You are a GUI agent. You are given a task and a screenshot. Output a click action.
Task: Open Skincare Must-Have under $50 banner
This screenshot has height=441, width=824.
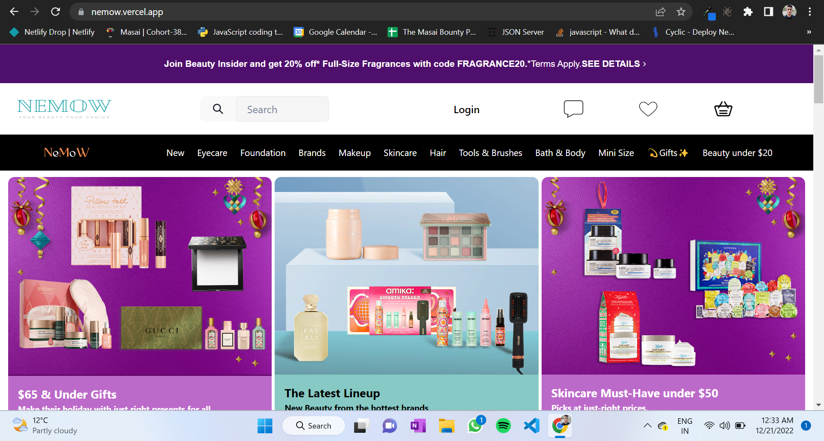[x=673, y=293]
